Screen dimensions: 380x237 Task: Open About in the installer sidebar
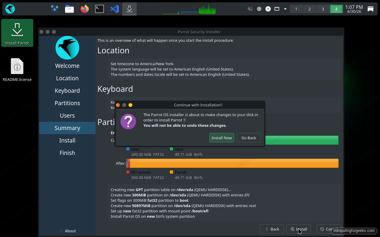point(67,231)
